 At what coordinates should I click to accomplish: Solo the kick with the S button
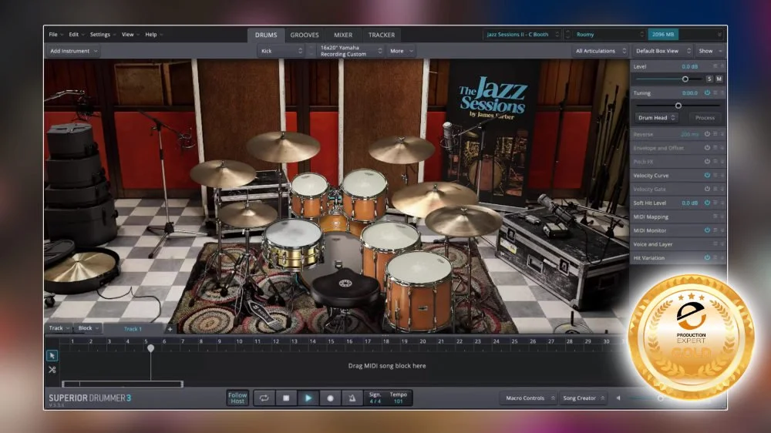708,79
